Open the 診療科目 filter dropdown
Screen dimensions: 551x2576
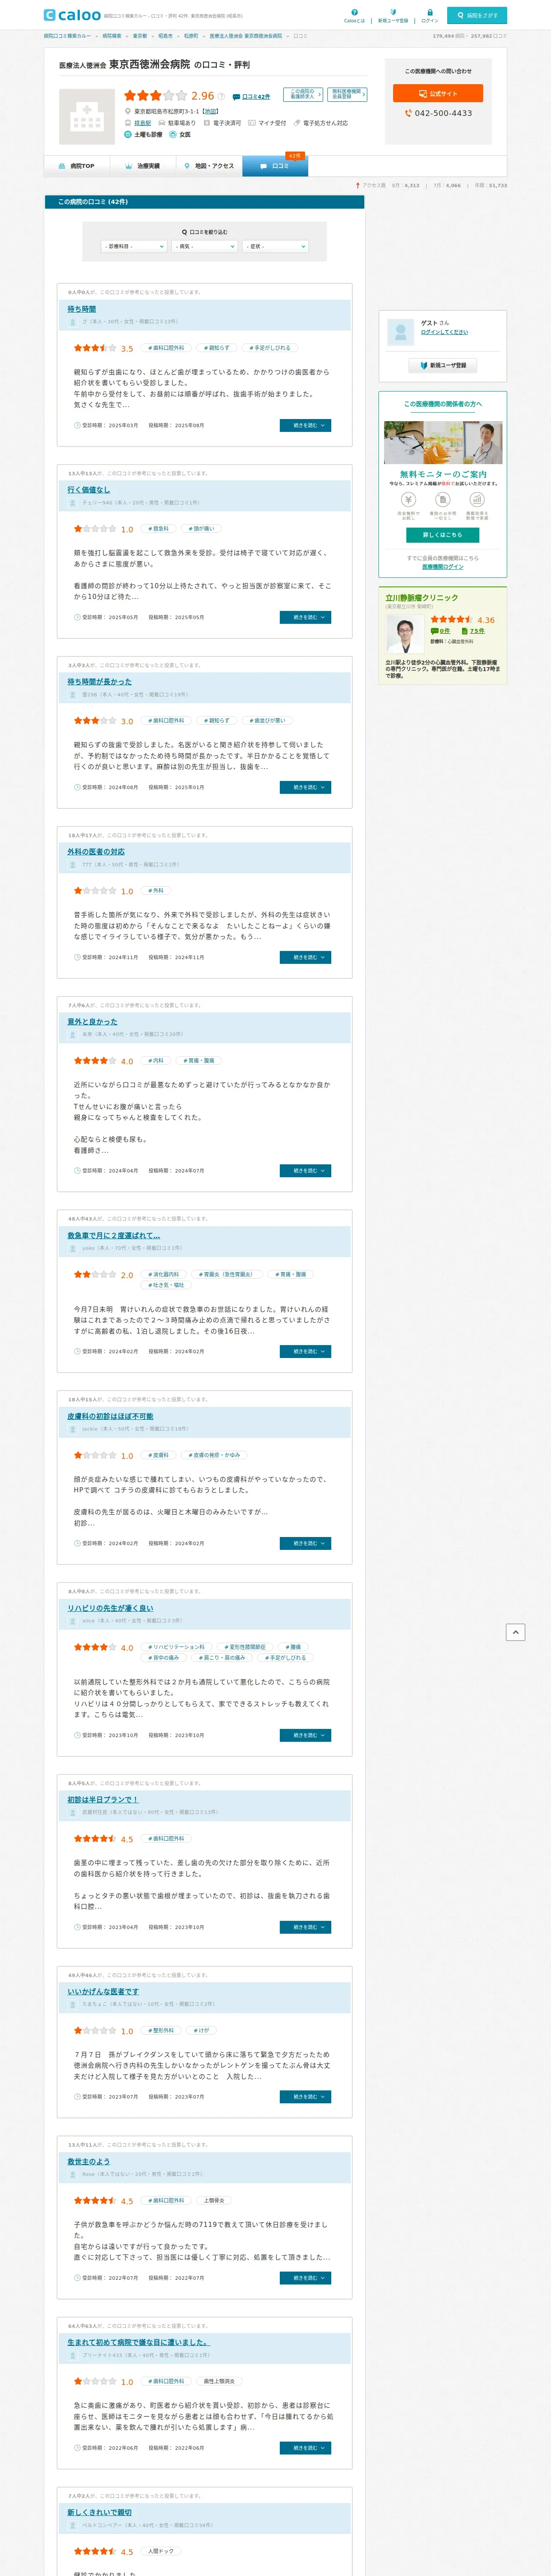click(x=133, y=246)
